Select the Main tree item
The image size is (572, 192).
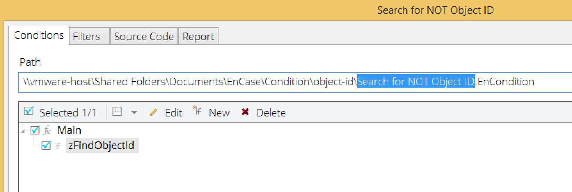click(69, 130)
